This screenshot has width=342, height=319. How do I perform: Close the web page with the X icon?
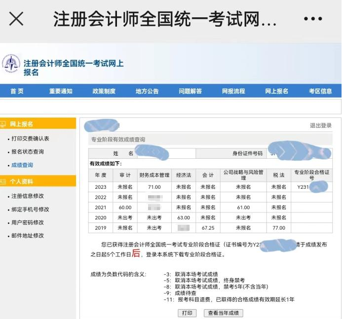point(16,19)
